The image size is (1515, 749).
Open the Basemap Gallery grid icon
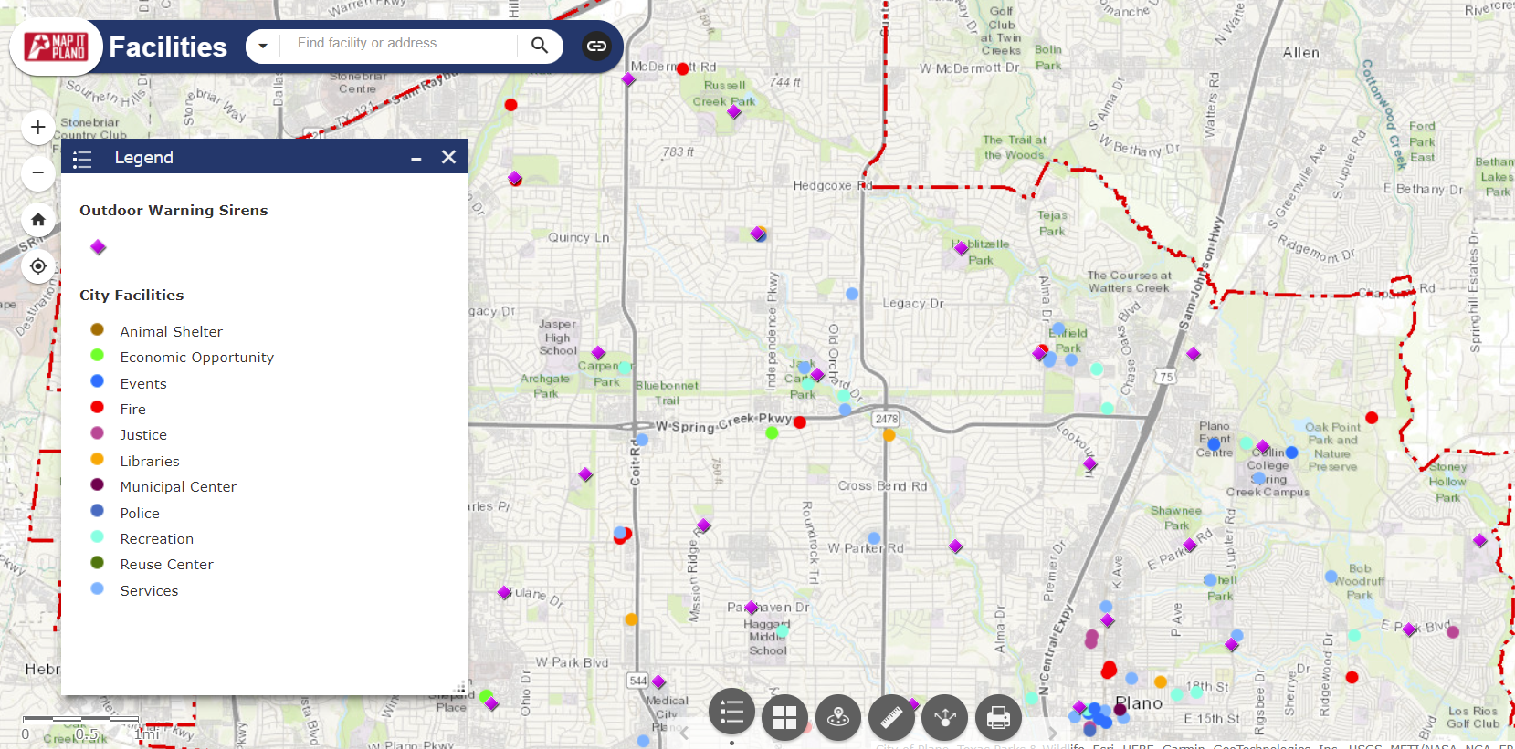pyautogui.click(x=784, y=717)
